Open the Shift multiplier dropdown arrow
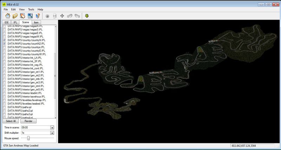The width and height of the screenshot is (281, 150). click(52, 133)
